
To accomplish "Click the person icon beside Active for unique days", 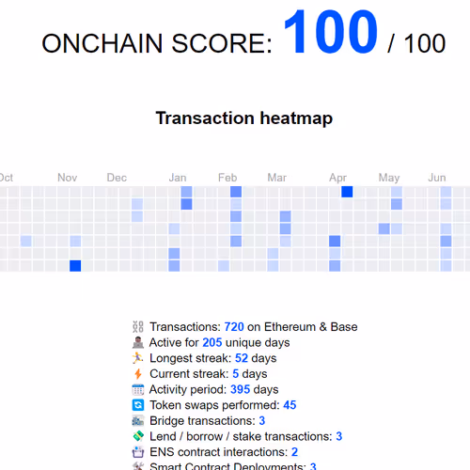I will click(138, 342).
